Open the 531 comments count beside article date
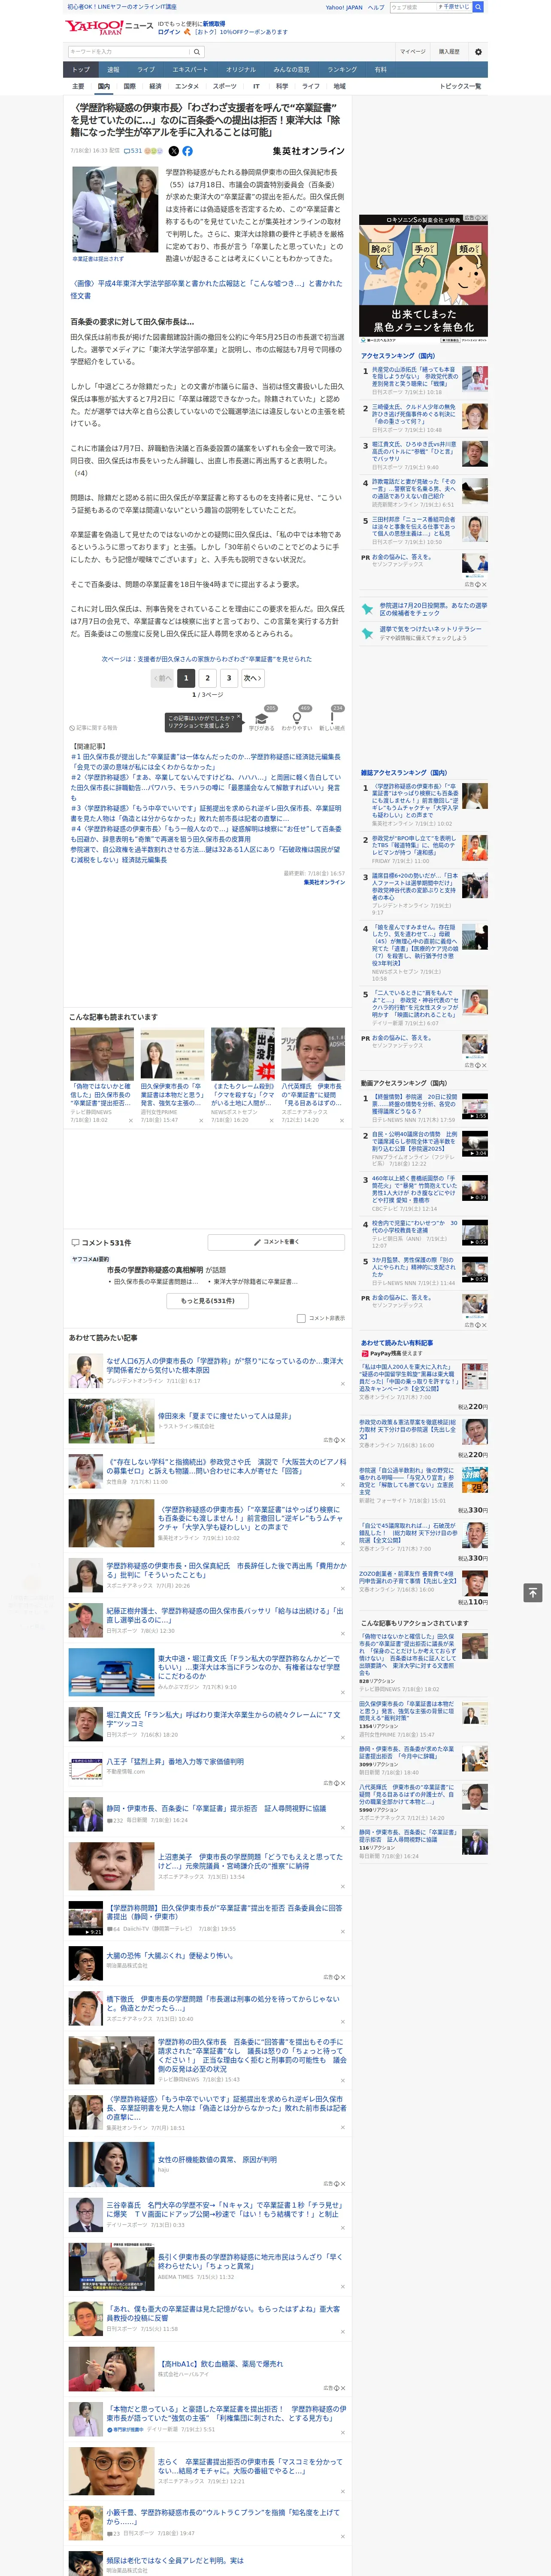The image size is (551, 2576). pyautogui.click(x=132, y=151)
